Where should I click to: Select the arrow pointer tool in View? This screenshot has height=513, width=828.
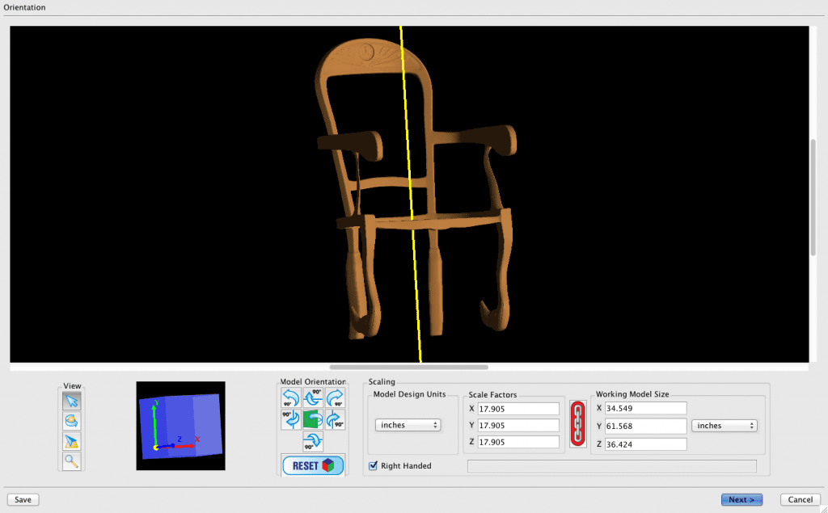coord(72,401)
